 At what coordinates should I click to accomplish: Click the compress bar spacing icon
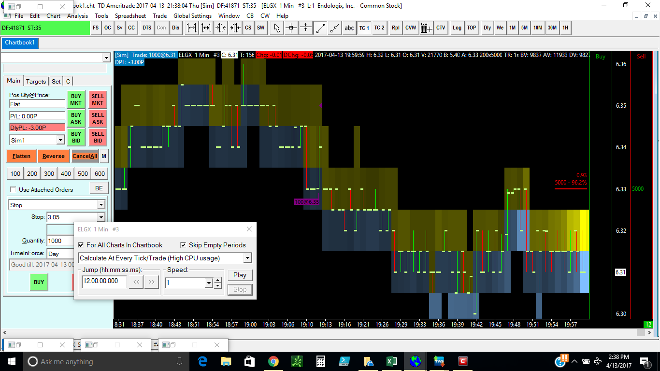click(x=221, y=28)
